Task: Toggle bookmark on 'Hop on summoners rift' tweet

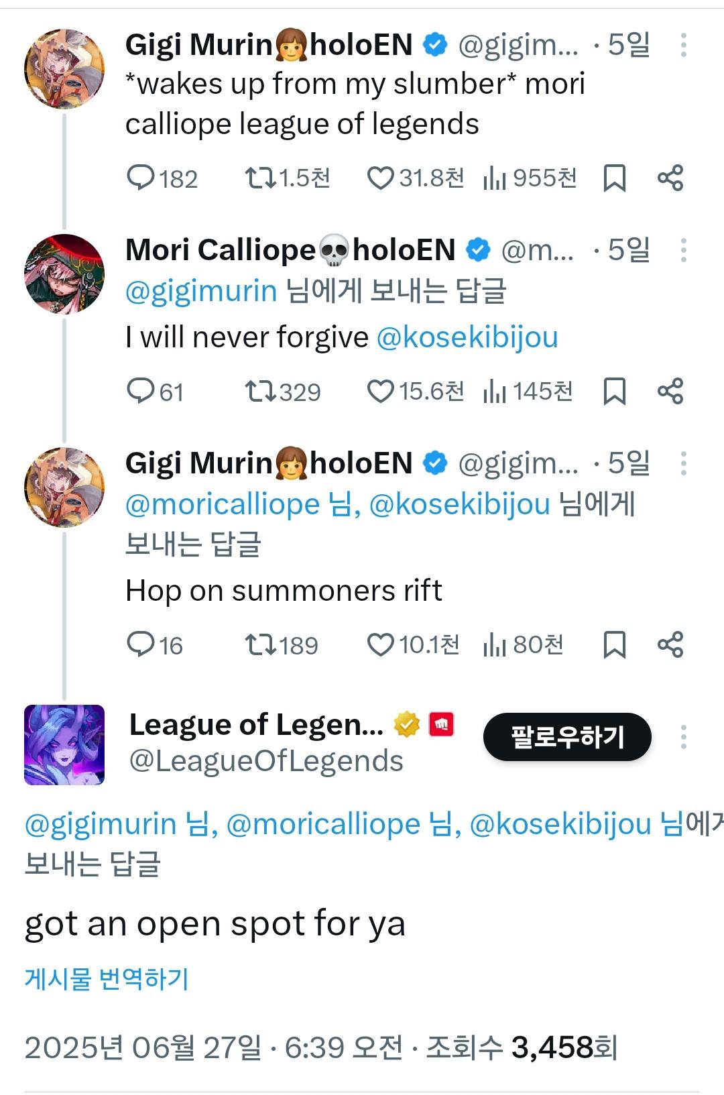Action: (614, 644)
